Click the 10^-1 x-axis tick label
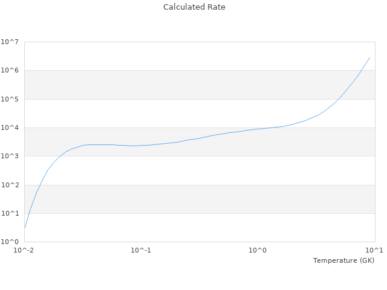This screenshot has height=290, width=387. click(141, 250)
